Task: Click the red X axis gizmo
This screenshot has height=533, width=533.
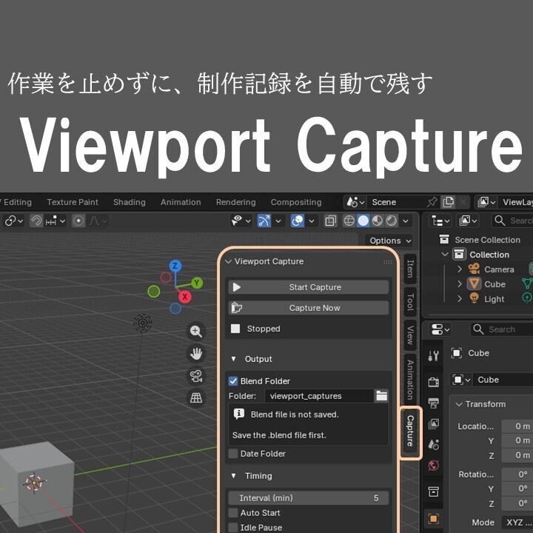Action: pyautogui.click(x=184, y=297)
